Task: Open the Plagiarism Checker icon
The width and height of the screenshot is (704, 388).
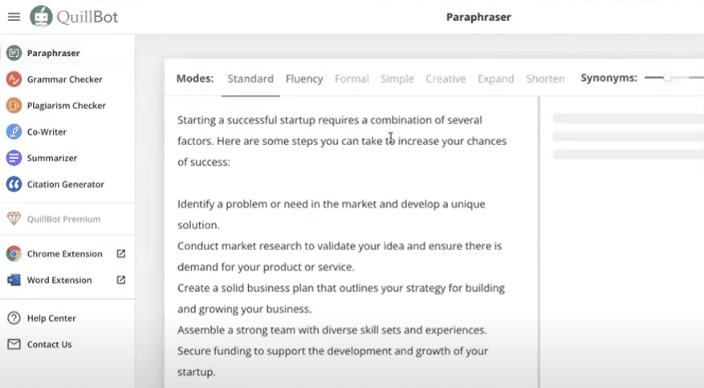Action: [14, 105]
